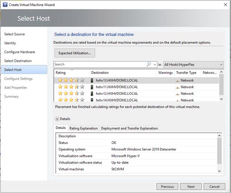
Task: Click Microsoft Windows Server 2019 Datacenter value
Action: [144, 149]
